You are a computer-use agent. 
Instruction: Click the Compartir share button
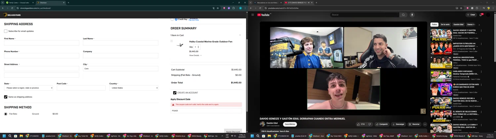(x=382, y=124)
